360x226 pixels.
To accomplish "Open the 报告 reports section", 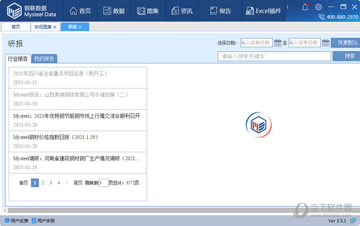I will [220, 11].
